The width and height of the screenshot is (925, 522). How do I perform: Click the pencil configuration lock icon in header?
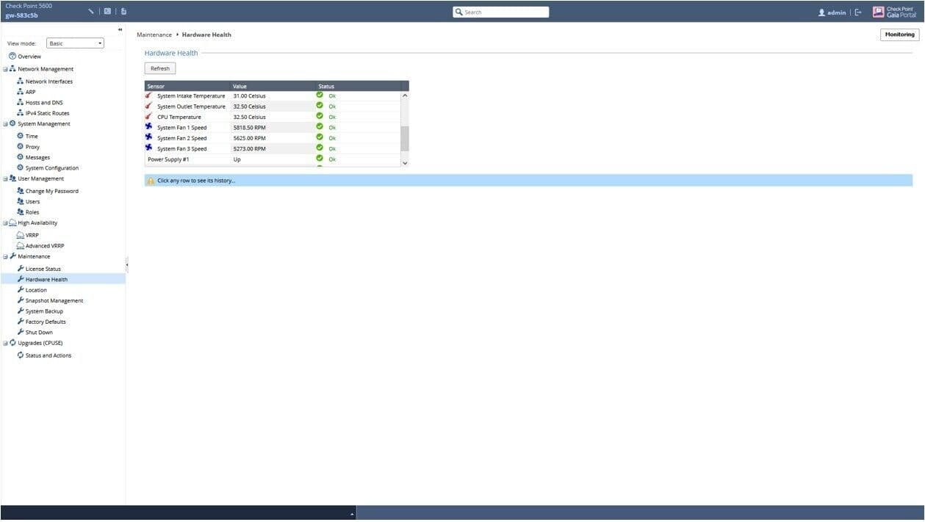(x=90, y=12)
